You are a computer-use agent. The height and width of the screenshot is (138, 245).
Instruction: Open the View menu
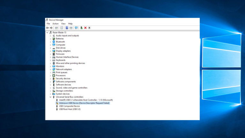(x=63, y=24)
